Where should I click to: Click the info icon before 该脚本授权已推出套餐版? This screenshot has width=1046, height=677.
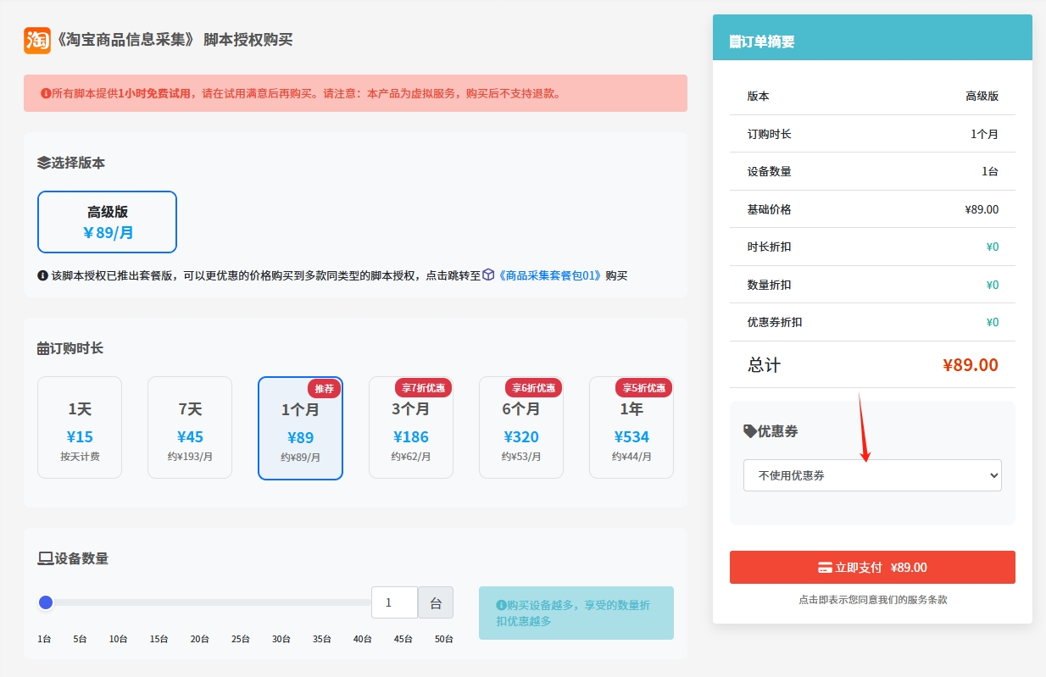click(x=42, y=275)
